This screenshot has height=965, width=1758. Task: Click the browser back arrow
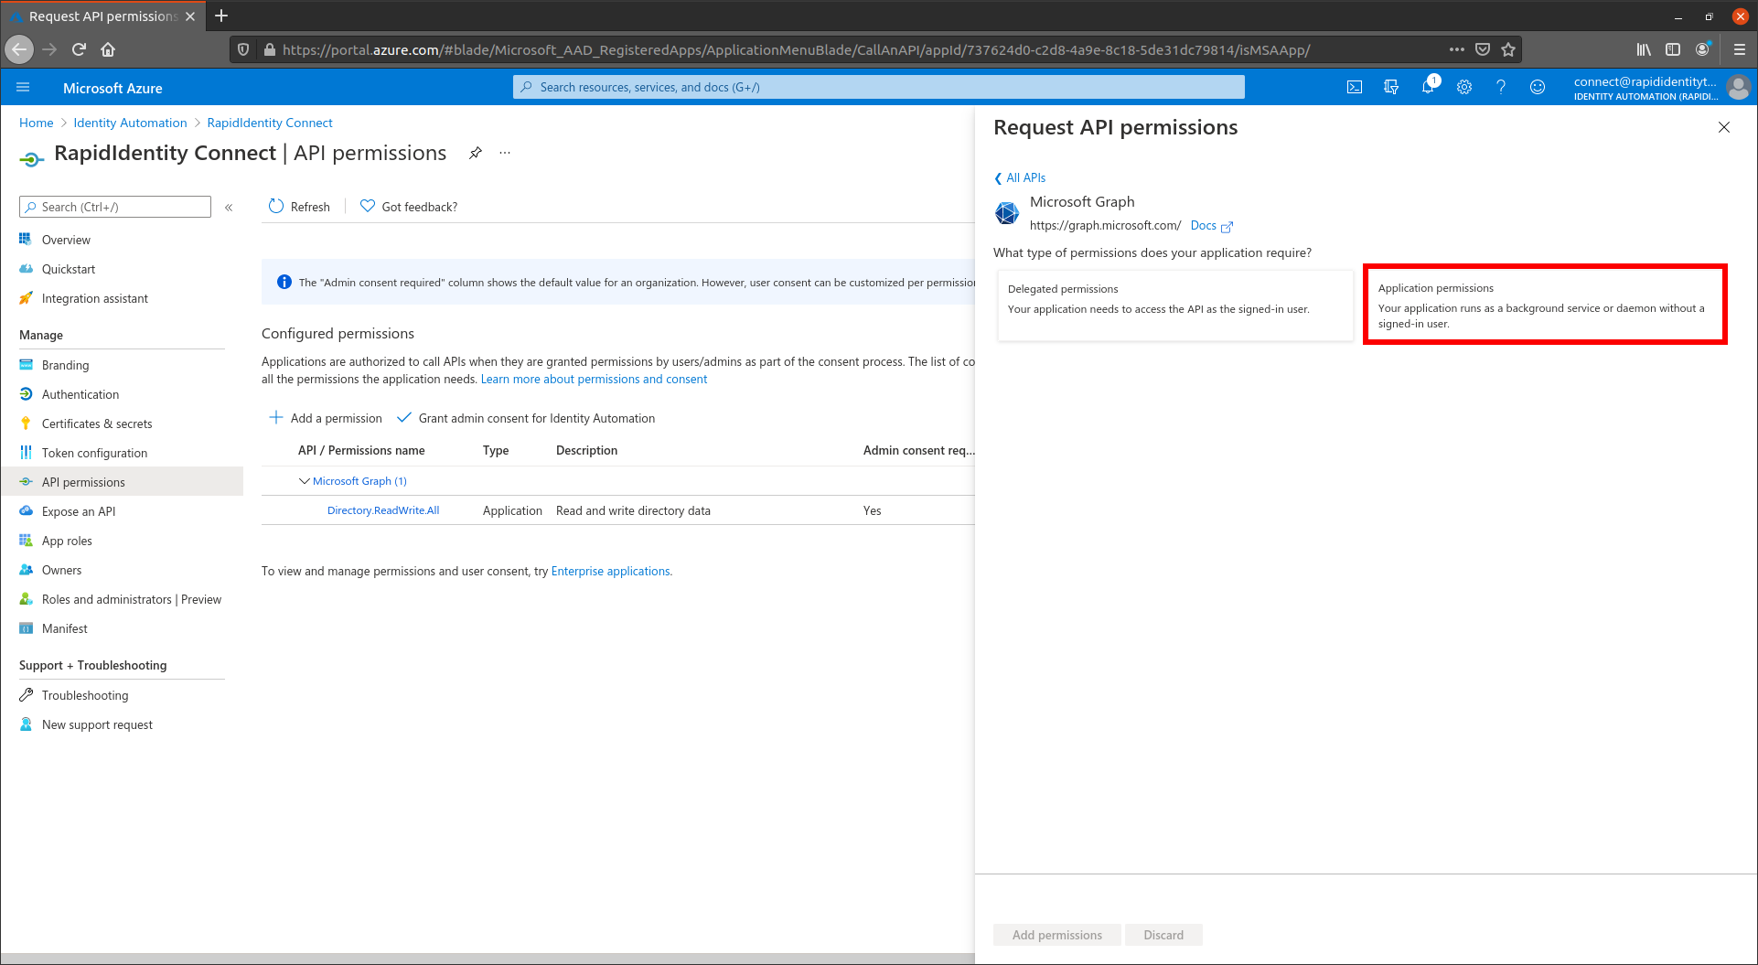point(19,49)
